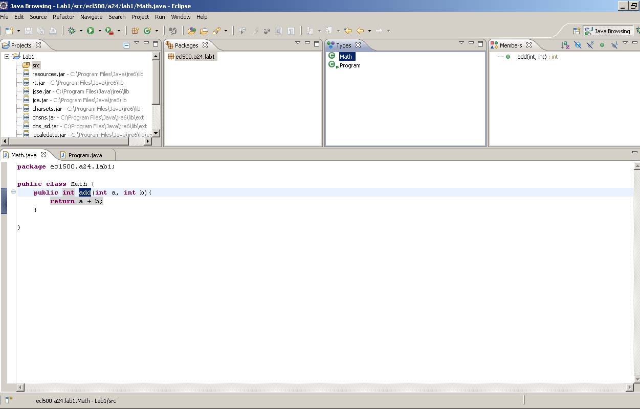Toggle Block Selection mode toolbar button
Viewport: 640px width, 409px height.
pyautogui.click(x=279, y=31)
